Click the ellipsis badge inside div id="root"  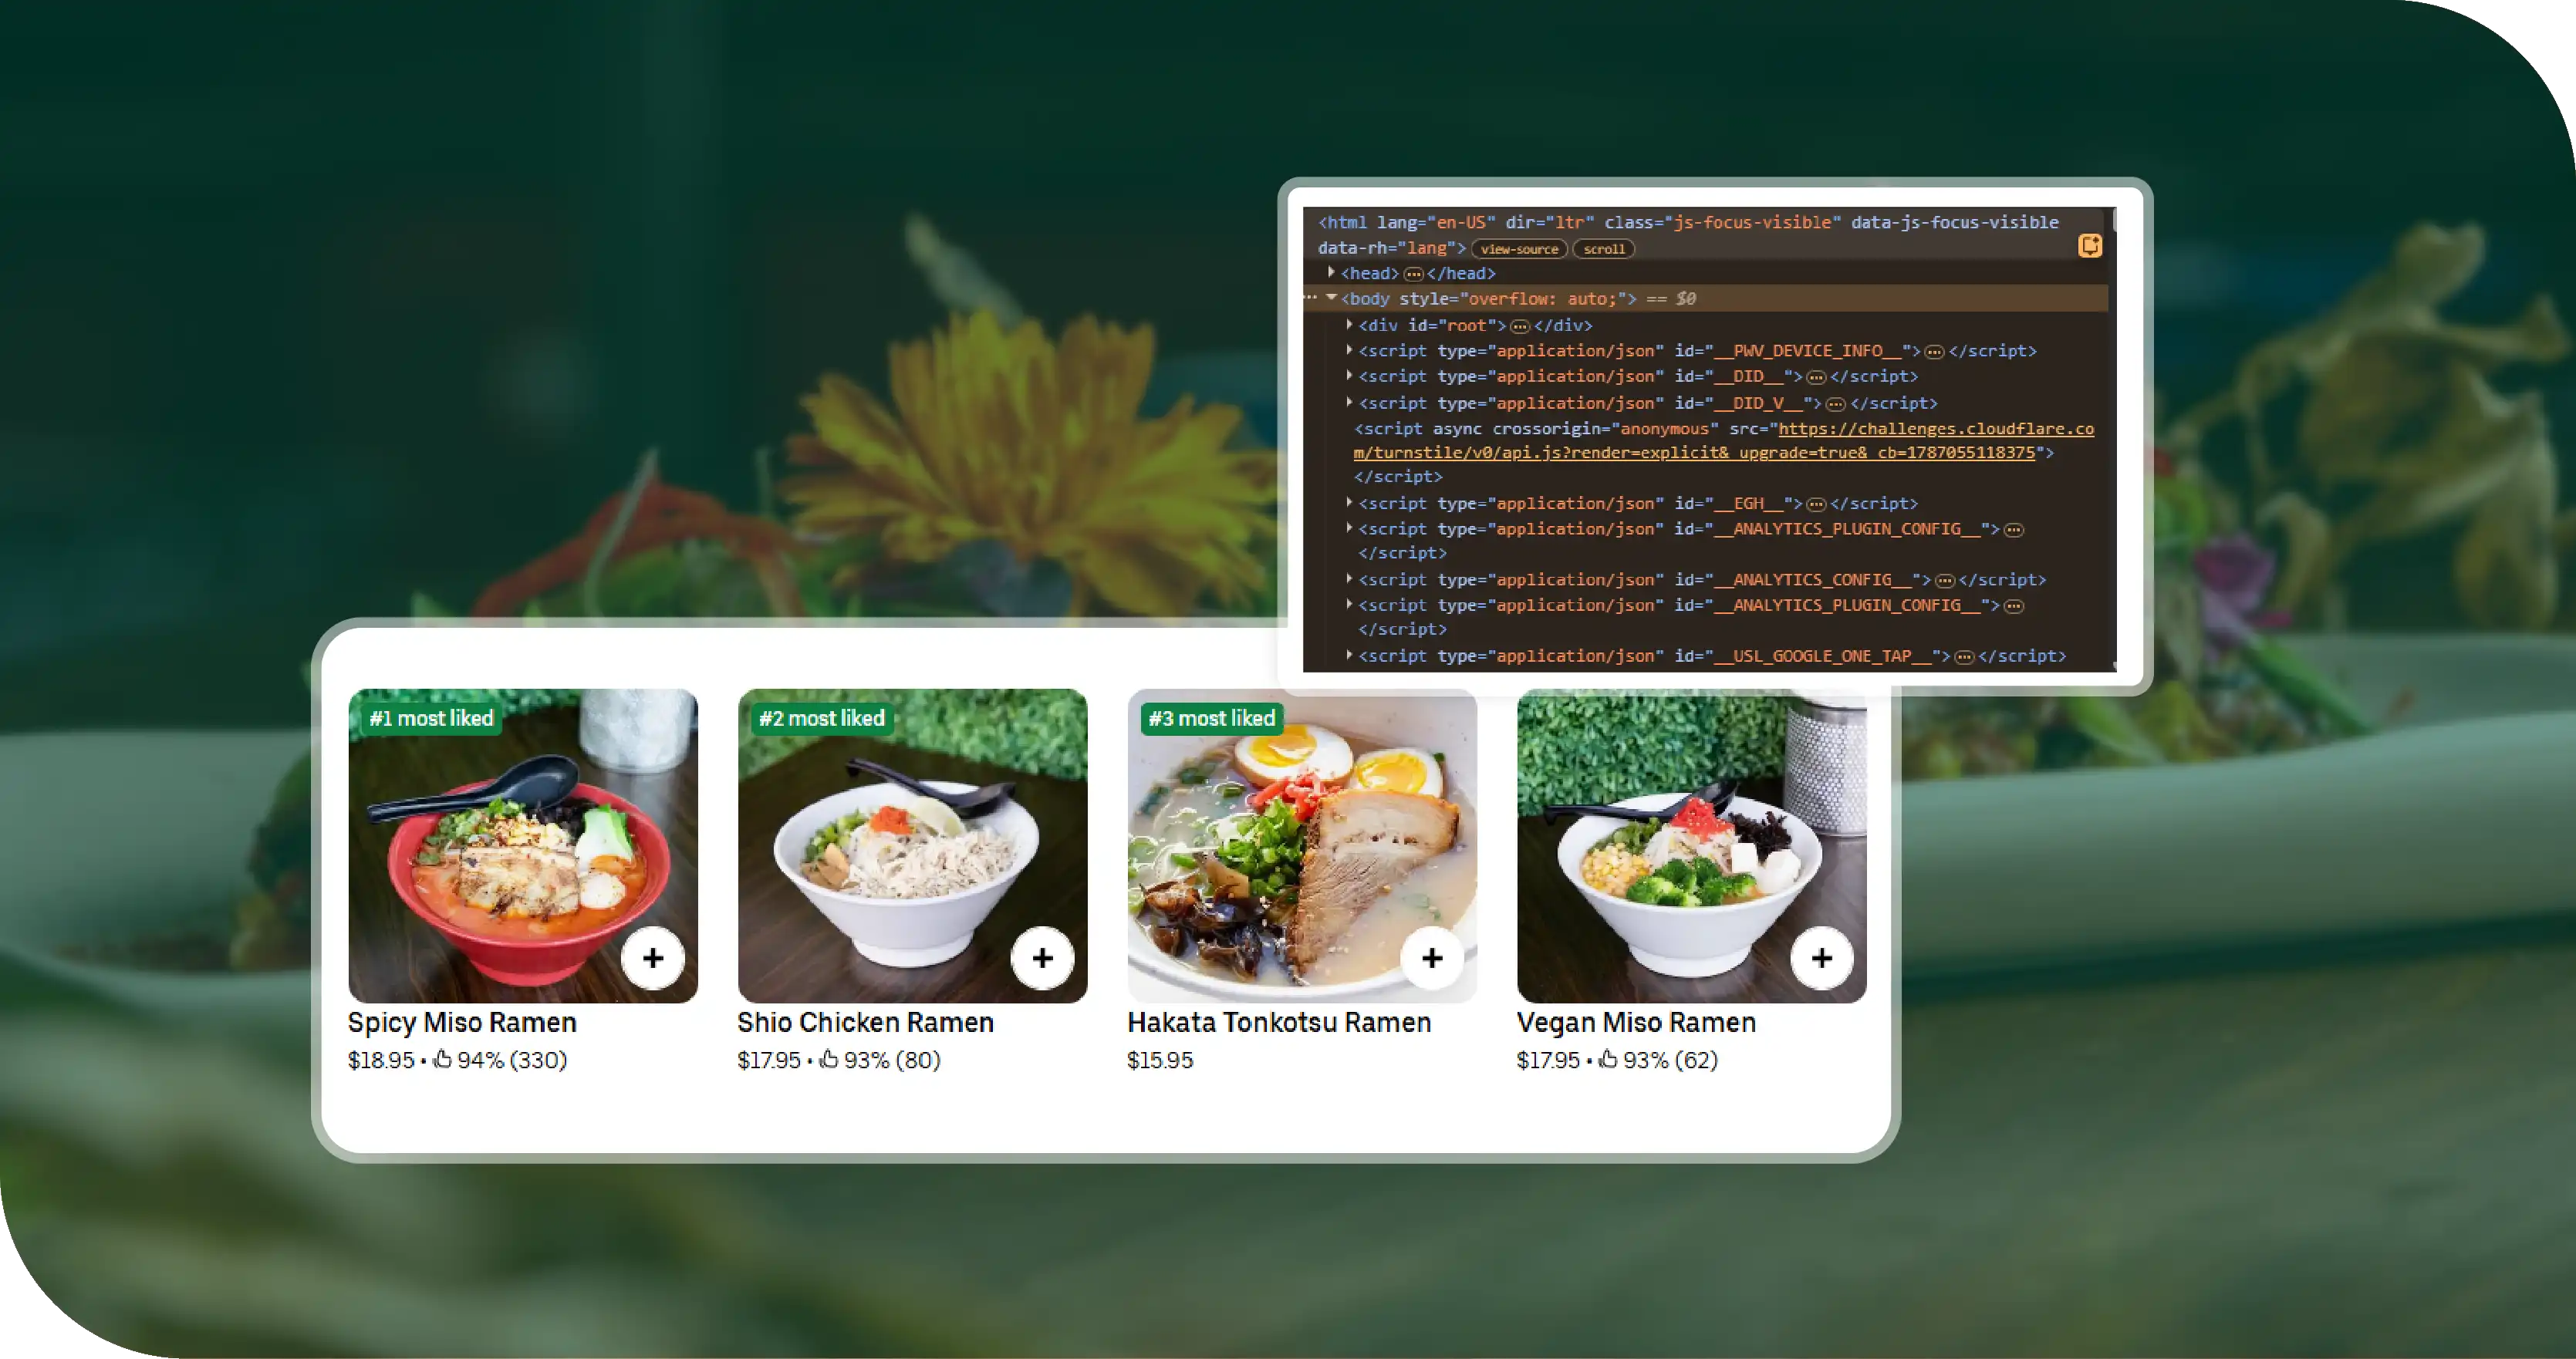coord(1520,326)
